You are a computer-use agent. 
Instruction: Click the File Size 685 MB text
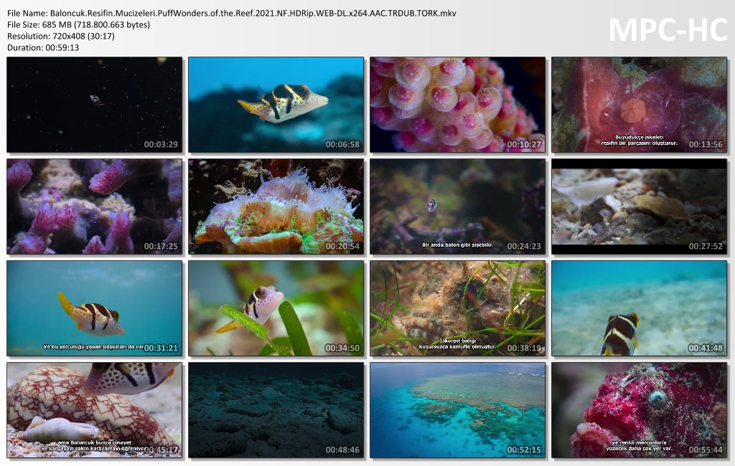[x=78, y=24]
